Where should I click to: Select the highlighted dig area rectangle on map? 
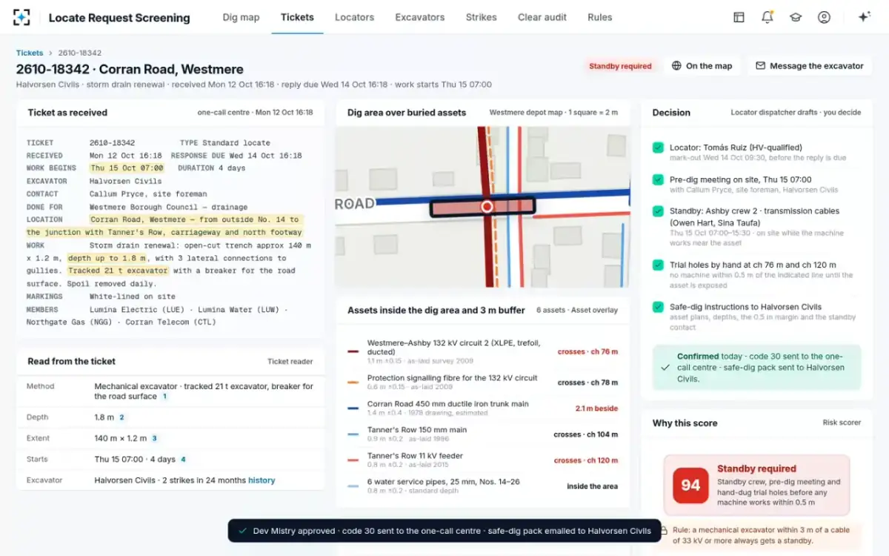click(x=483, y=207)
